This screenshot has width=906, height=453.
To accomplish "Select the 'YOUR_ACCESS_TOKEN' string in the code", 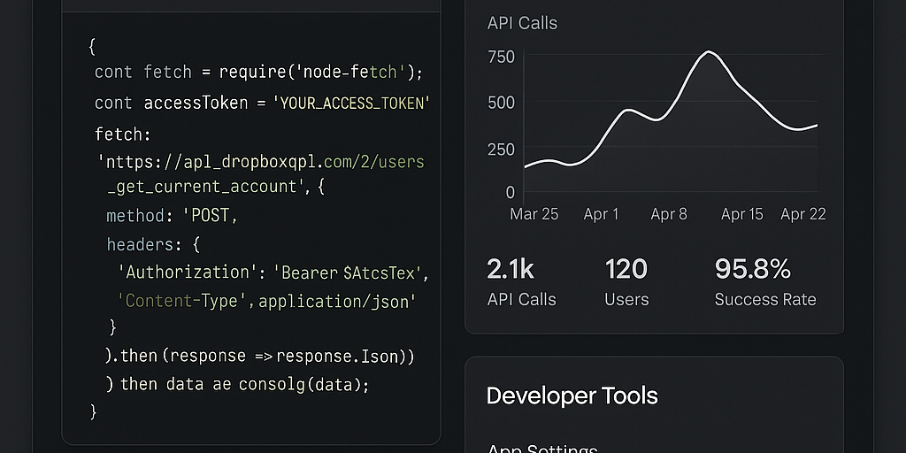I will click(x=355, y=104).
